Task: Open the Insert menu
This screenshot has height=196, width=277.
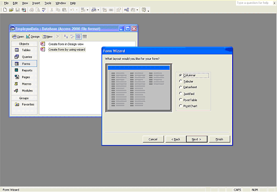Action: tap(36, 3)
